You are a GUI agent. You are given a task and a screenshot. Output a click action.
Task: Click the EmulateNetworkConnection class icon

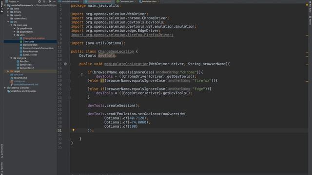click(x=21, y=48)
